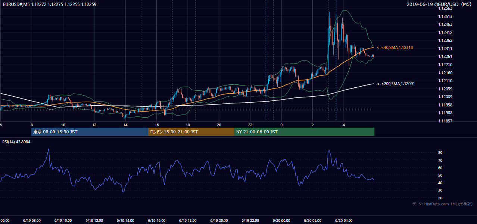Click price axis value 1.12059
Screen dimensions: 477x224
tap(445, 89)
